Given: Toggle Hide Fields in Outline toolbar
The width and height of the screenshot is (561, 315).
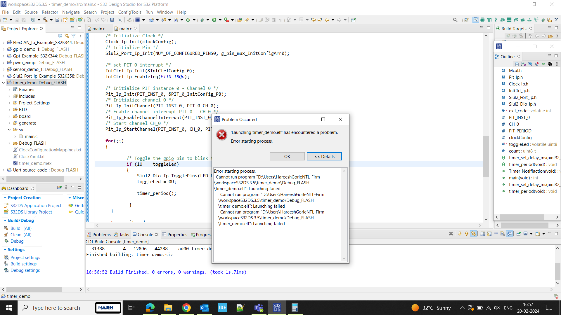Looking at the screenshot, I should coord(530,64).
